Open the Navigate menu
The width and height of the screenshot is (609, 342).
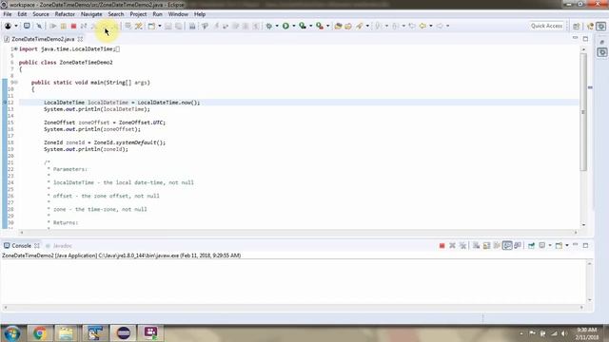point(91,14)
